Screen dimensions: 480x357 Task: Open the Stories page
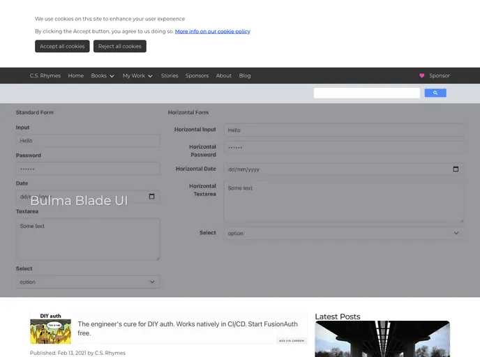(170, 75)
